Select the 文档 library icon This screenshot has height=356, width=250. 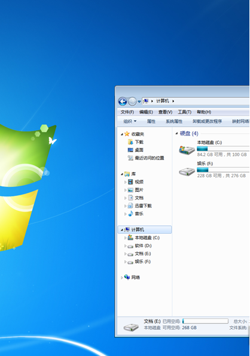click(130, 198)
